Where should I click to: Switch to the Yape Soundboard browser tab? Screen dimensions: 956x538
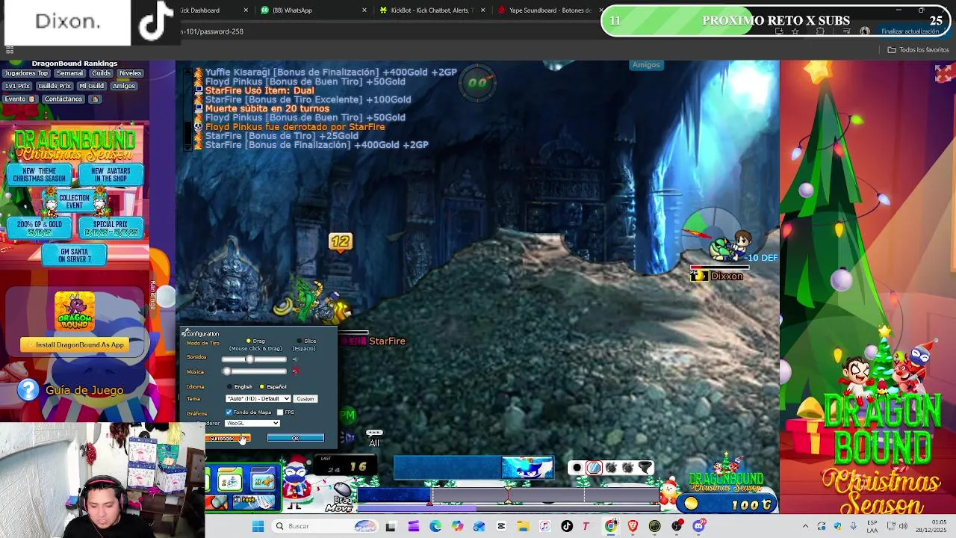pyautogui.click(x=550, y=10)
